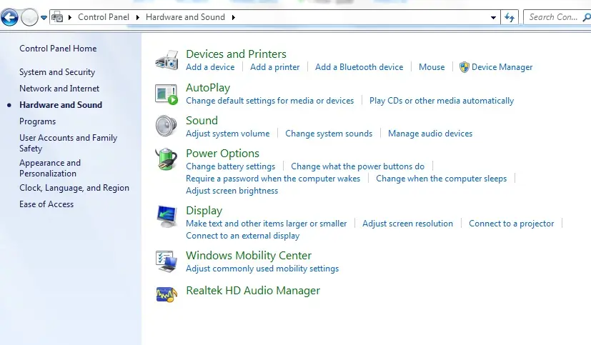Click Change when the computer sleeps
Screen dimensions: 591x345
442,179
